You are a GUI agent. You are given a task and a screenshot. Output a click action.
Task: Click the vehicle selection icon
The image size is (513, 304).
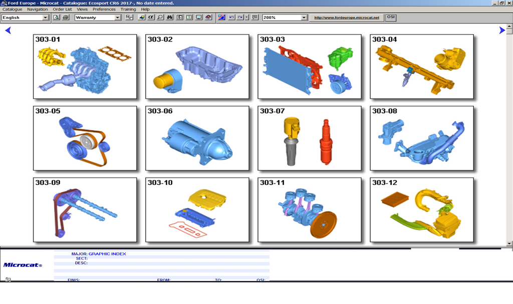[142, 17]
